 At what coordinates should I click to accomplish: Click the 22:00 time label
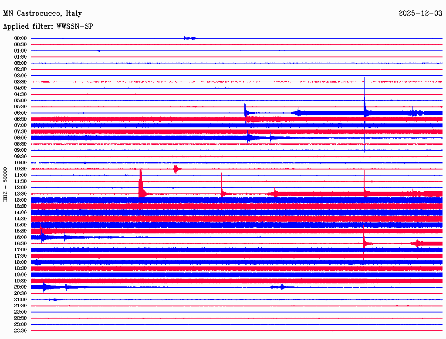[x=20, y=312]
